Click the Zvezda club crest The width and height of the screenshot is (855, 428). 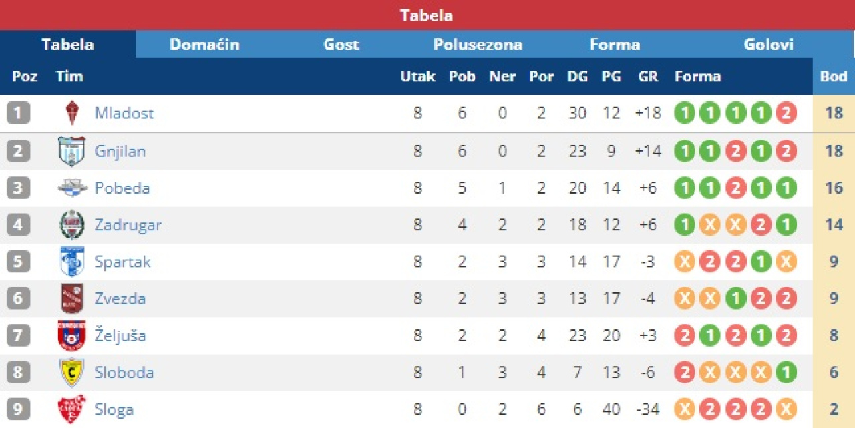[72, 298]
